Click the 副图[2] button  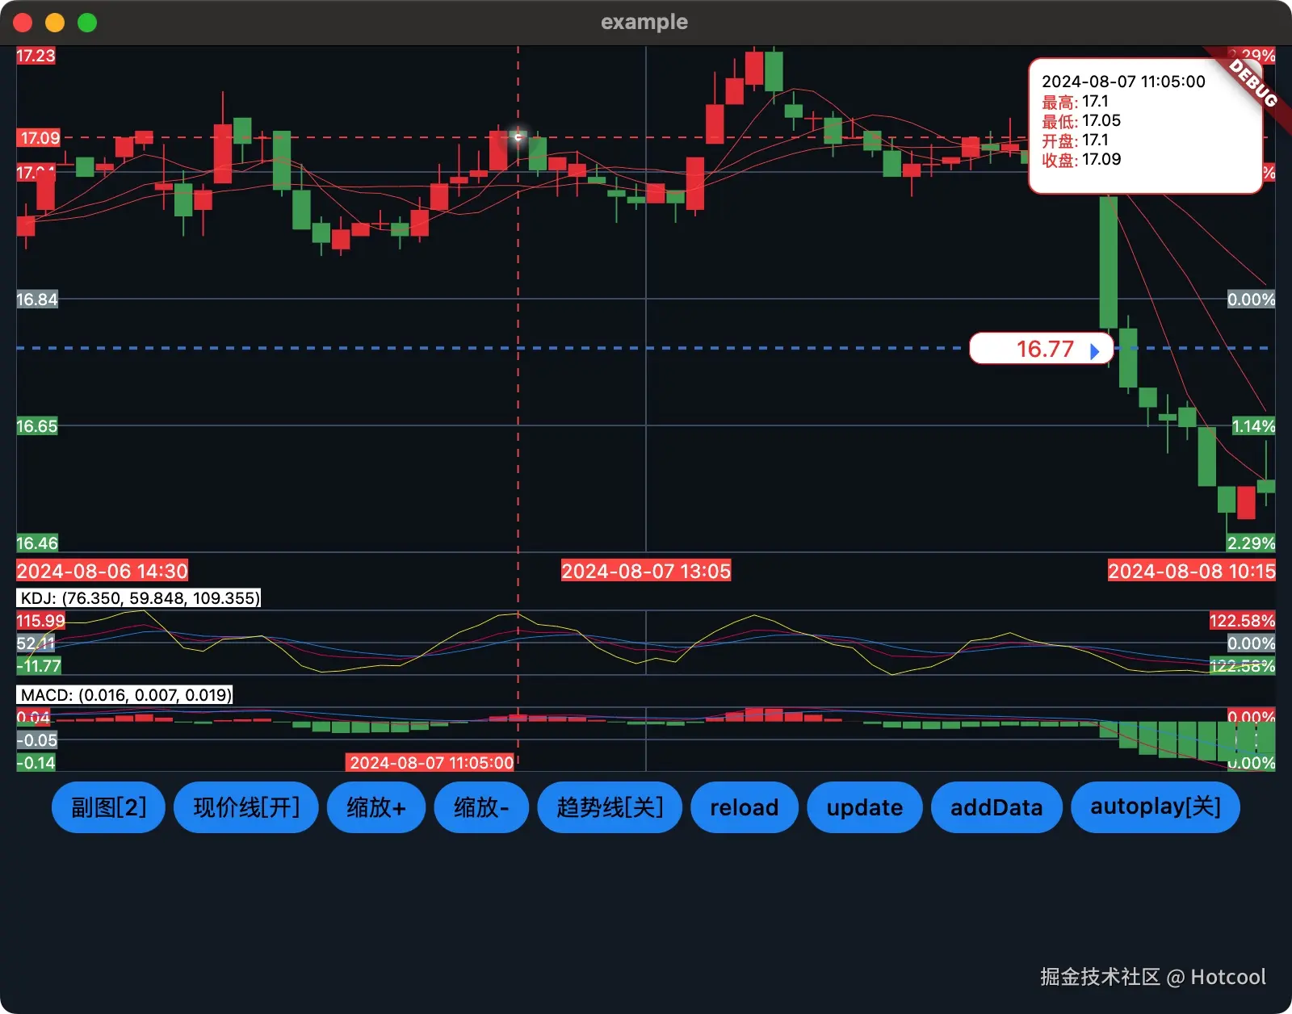108,807
